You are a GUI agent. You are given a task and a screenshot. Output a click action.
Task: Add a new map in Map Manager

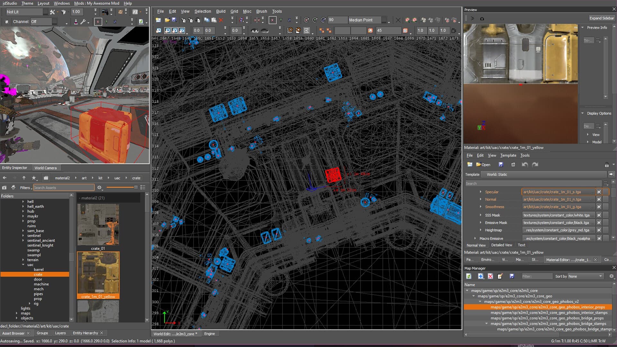point(480,276)
